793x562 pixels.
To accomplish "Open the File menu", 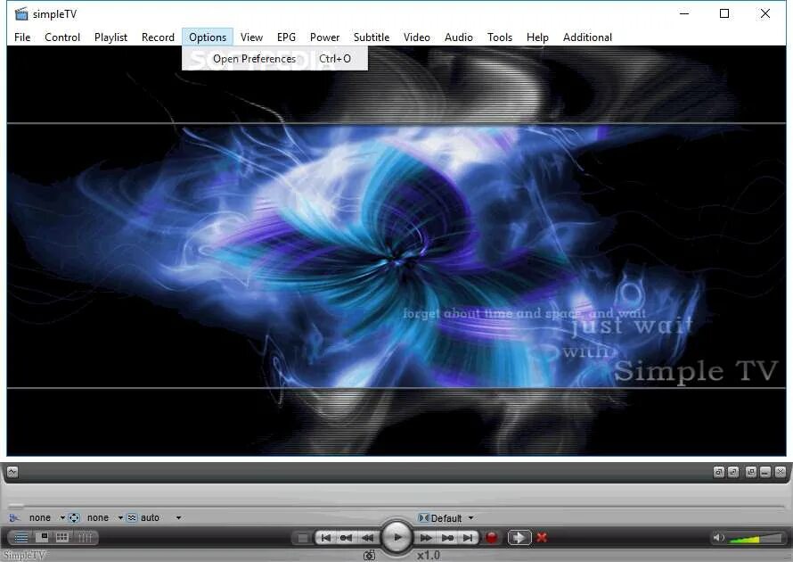I will [22, 37].
